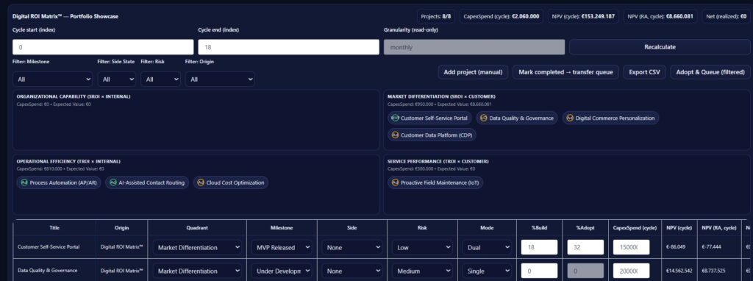Click the Export CSV button
753x281 pixels.
(644, 72)
